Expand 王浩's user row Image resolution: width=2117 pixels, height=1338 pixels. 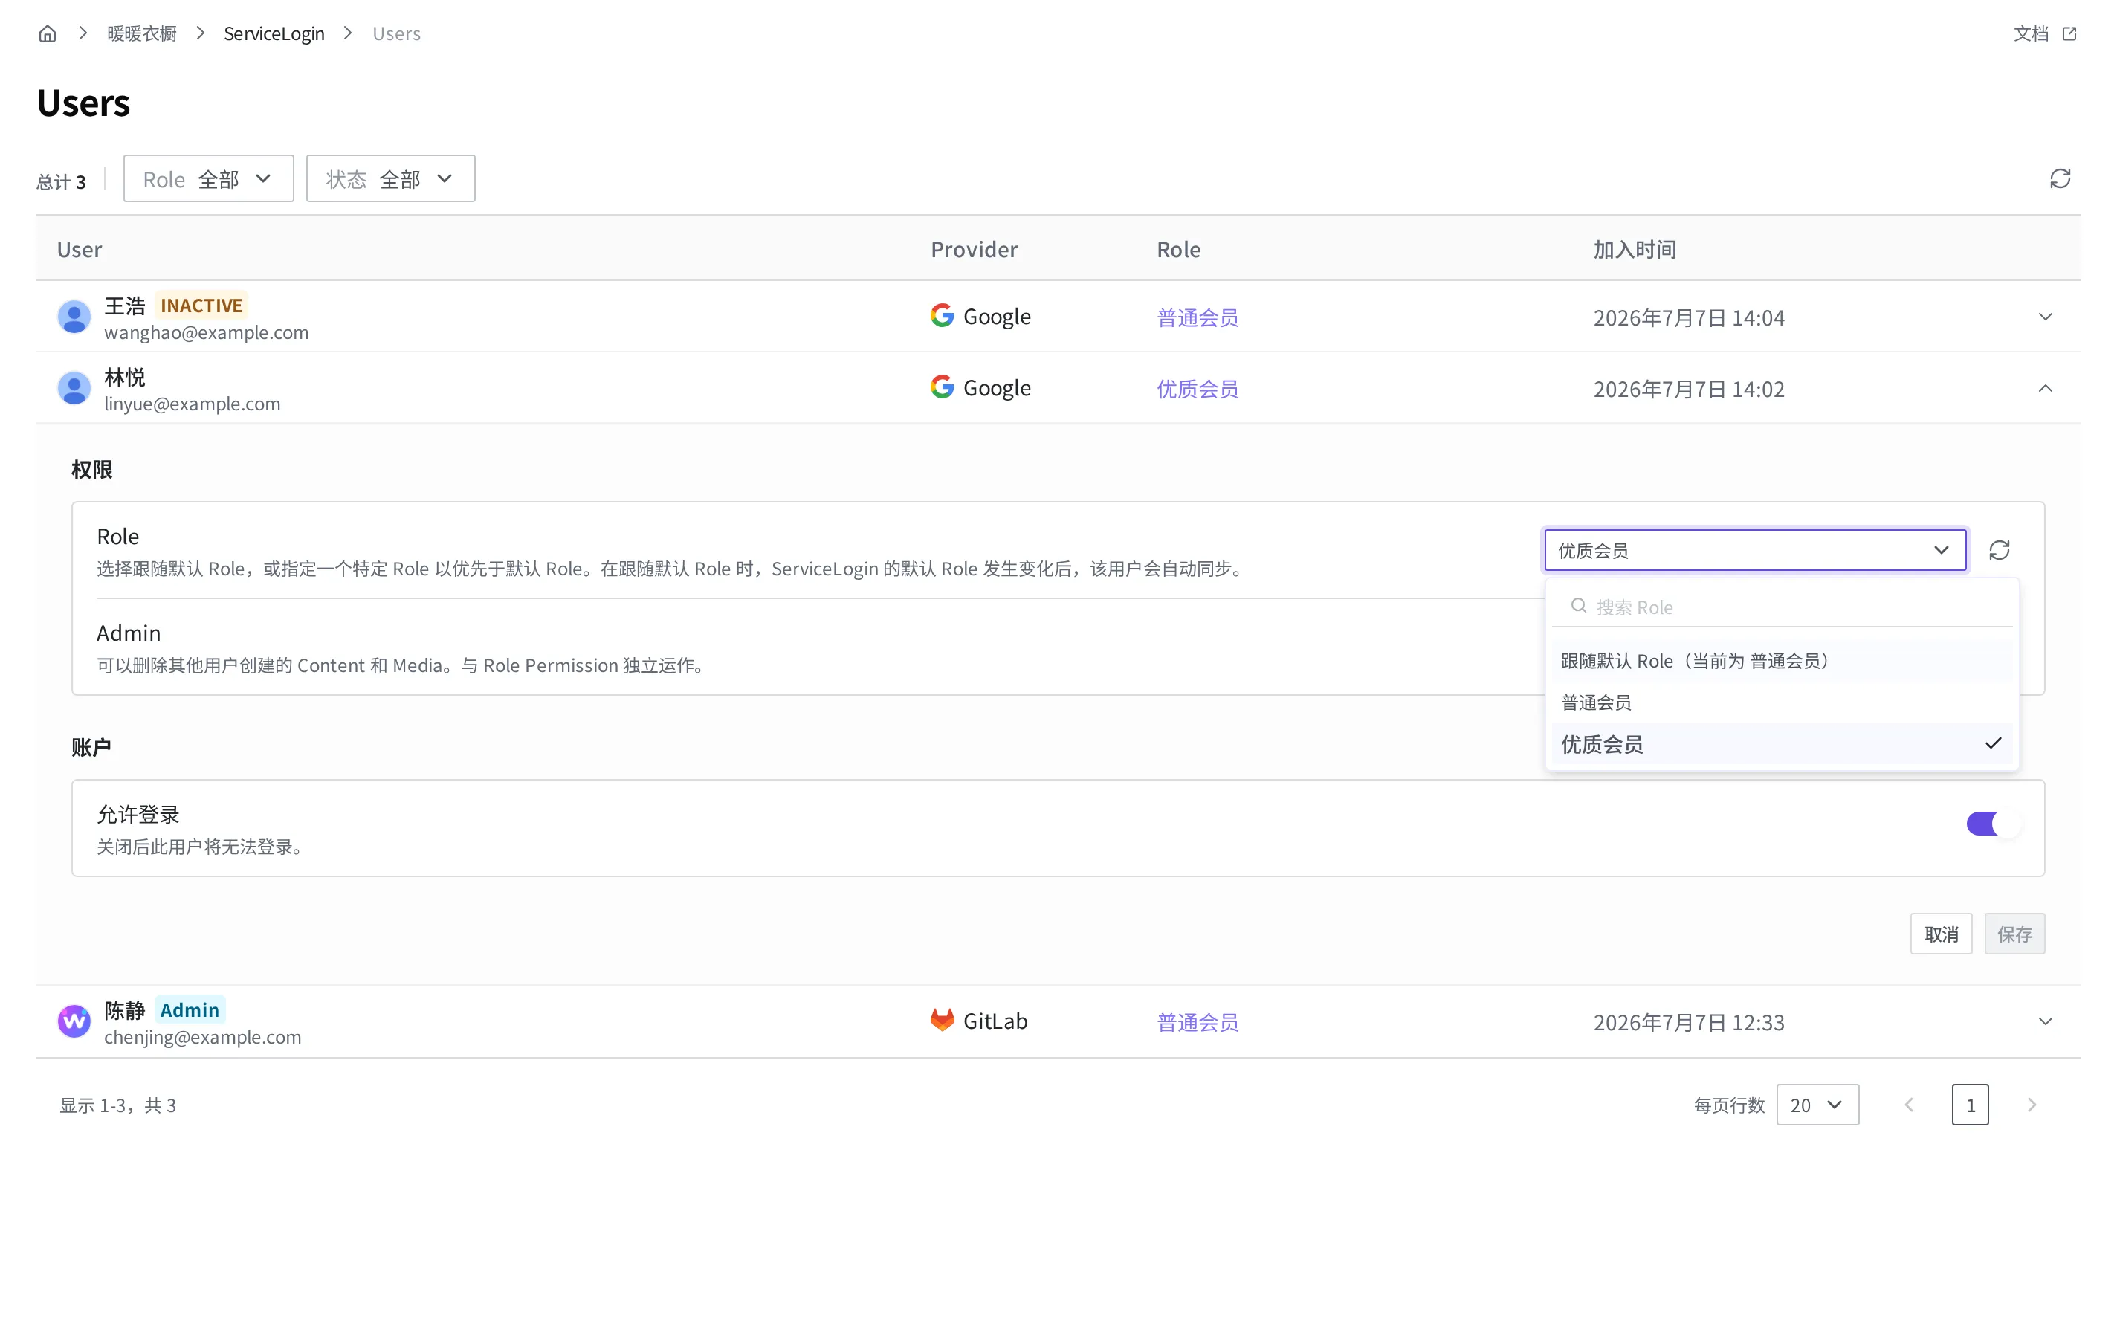point(2045,317)
